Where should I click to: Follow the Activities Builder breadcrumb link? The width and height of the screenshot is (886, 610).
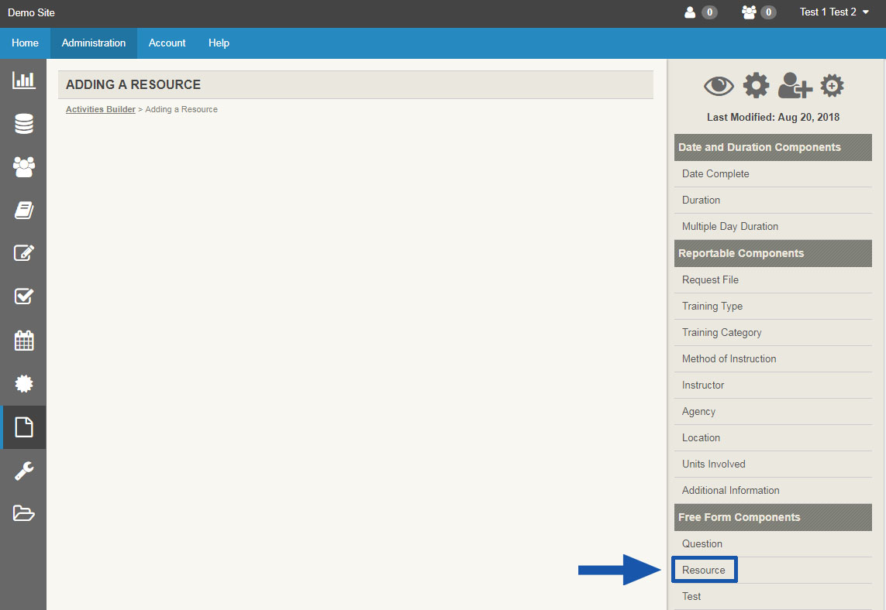coord(100,109)
